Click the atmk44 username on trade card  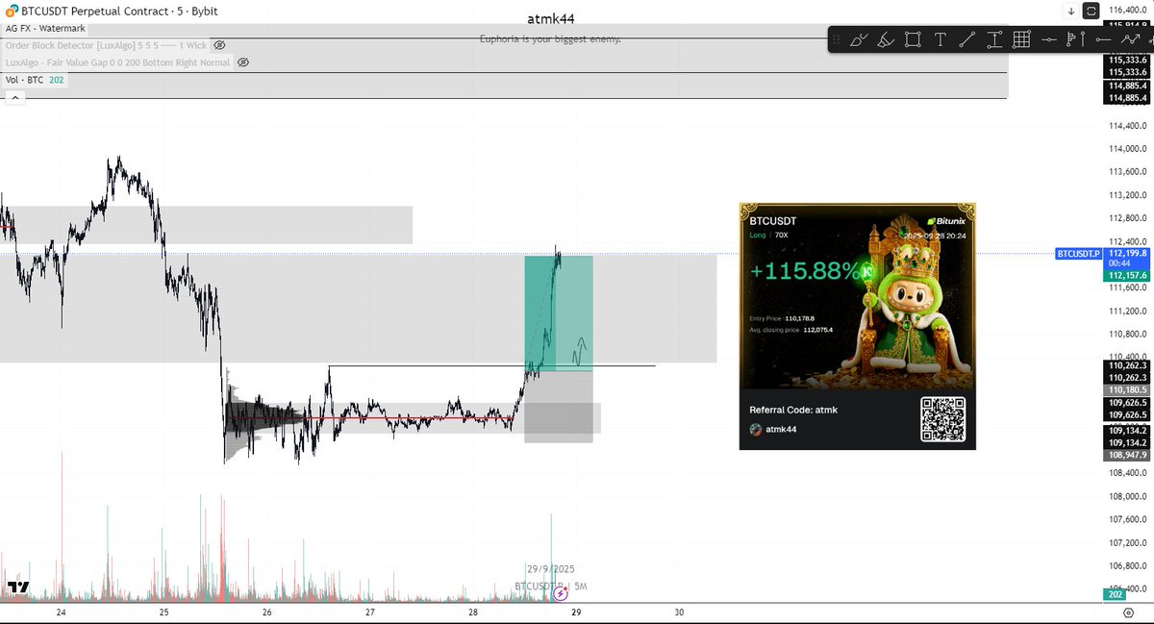tap(781, 429)
